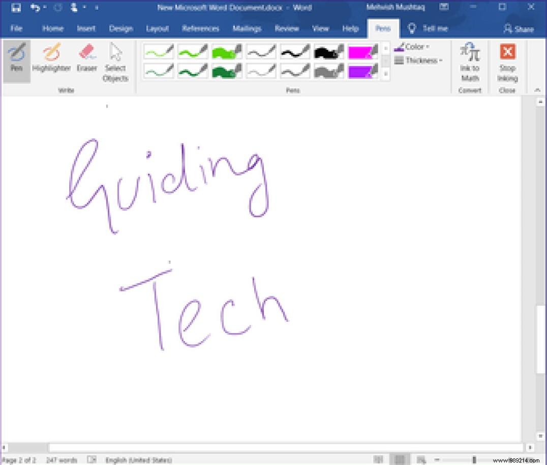Click the Select Objects tool
The height and width of the screenshot is (465, 547).
[115, 61]
